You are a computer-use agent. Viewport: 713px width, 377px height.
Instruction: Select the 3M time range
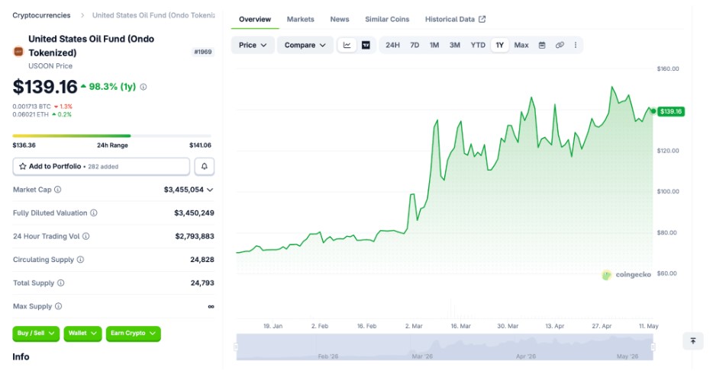coord(455,45)
